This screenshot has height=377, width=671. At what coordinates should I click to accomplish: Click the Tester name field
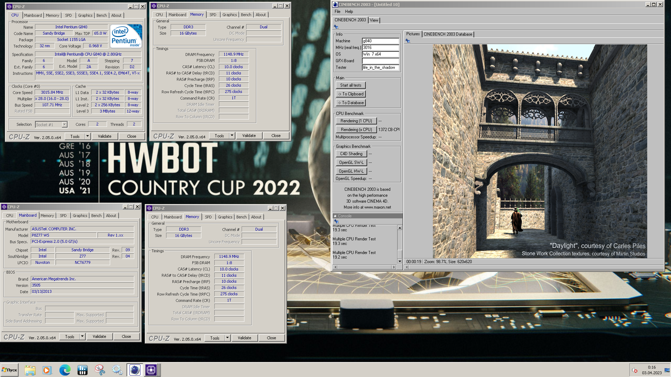(x=380, y=67)
